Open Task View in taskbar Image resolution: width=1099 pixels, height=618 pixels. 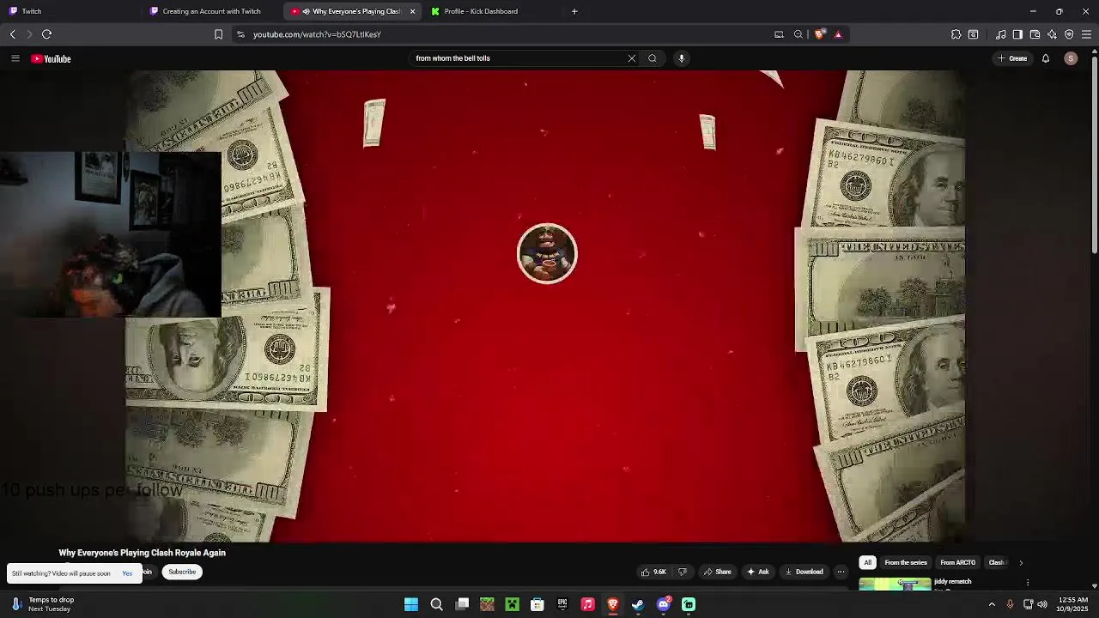462,604
